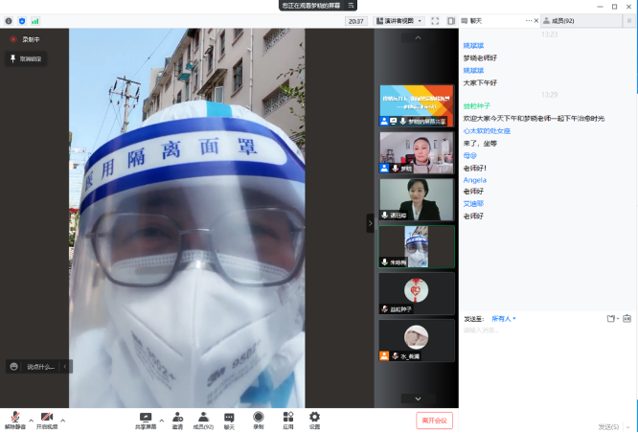Screen dimensions: 638x433
Task: Open the send-to 所有人 recipient dropdown
Action: pos(504,318)
